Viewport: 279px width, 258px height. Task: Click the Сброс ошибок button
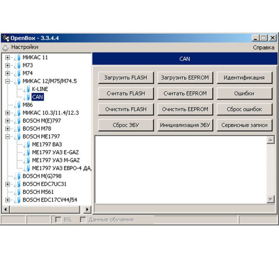[244, 109]
